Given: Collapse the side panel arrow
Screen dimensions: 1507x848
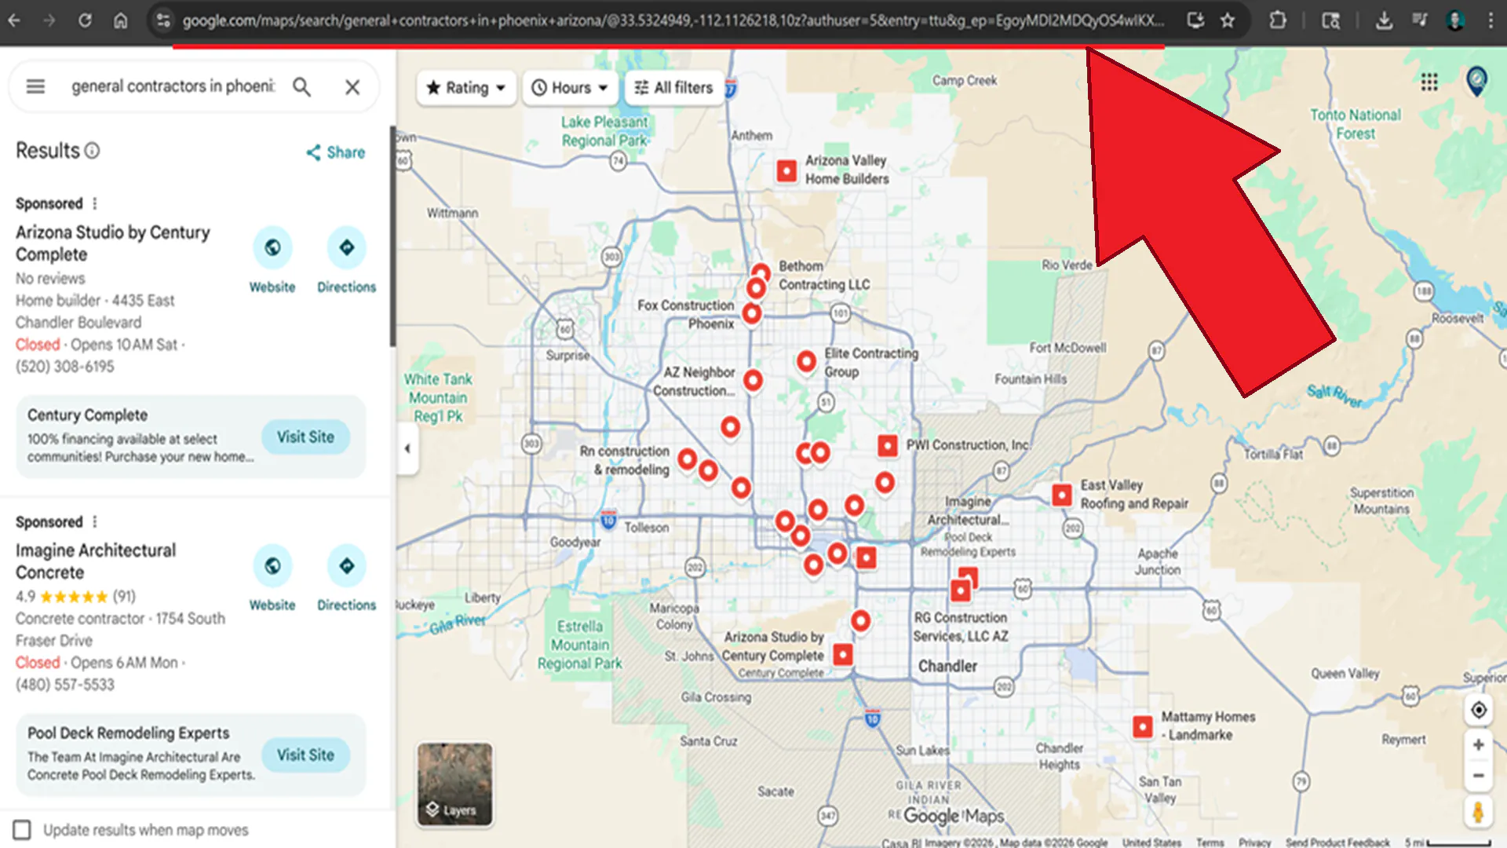Looking at the screenshot, I should (407, 448).
